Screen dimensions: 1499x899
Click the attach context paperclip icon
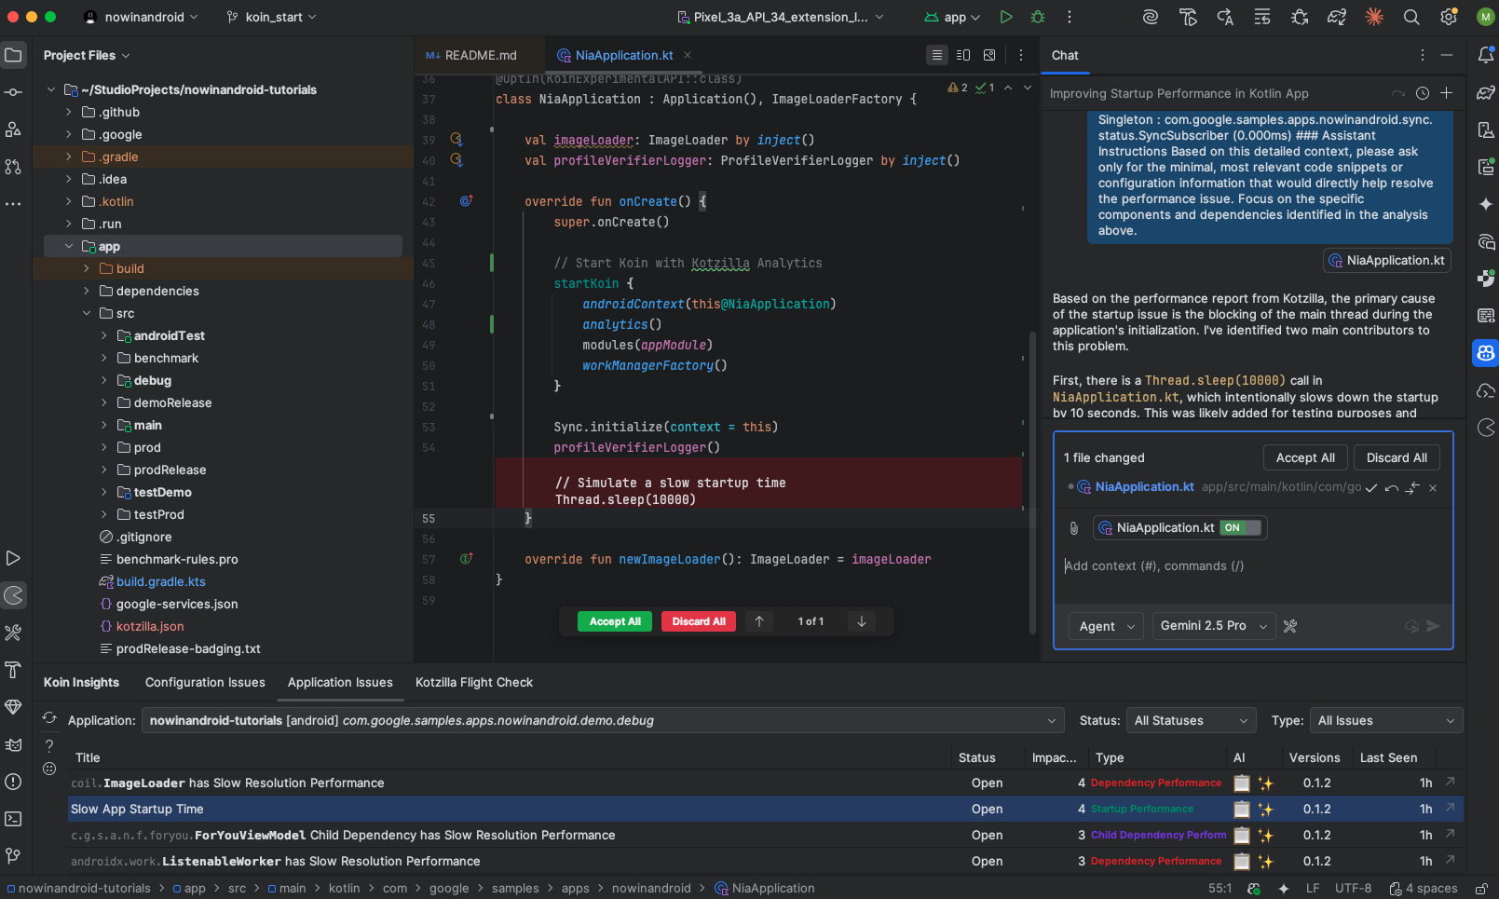[x=1074, y=528]
